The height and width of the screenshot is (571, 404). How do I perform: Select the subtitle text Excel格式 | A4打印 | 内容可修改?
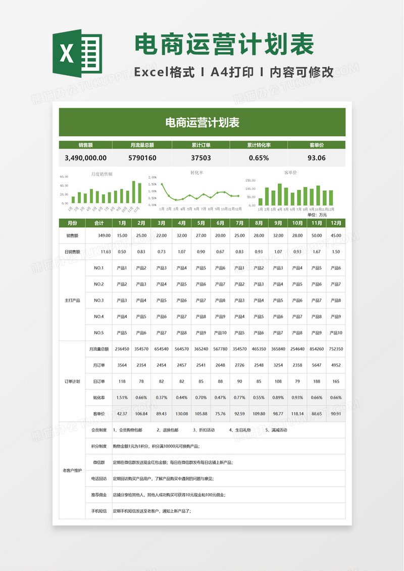point(234,72)
